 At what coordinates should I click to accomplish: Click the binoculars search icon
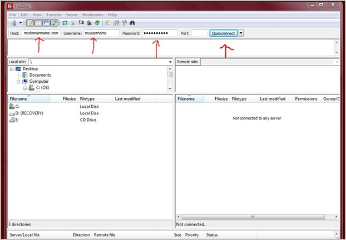[x=132, y=23]
